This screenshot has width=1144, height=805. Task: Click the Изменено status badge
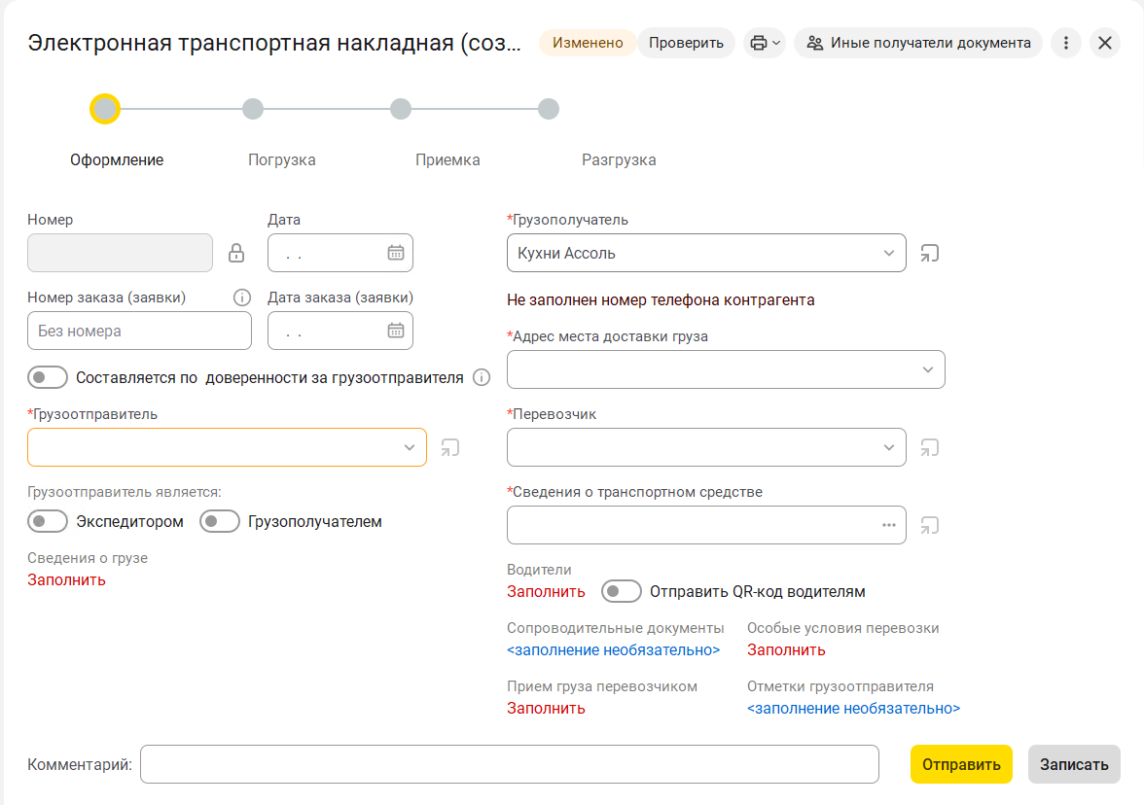(x=588, y=43)
